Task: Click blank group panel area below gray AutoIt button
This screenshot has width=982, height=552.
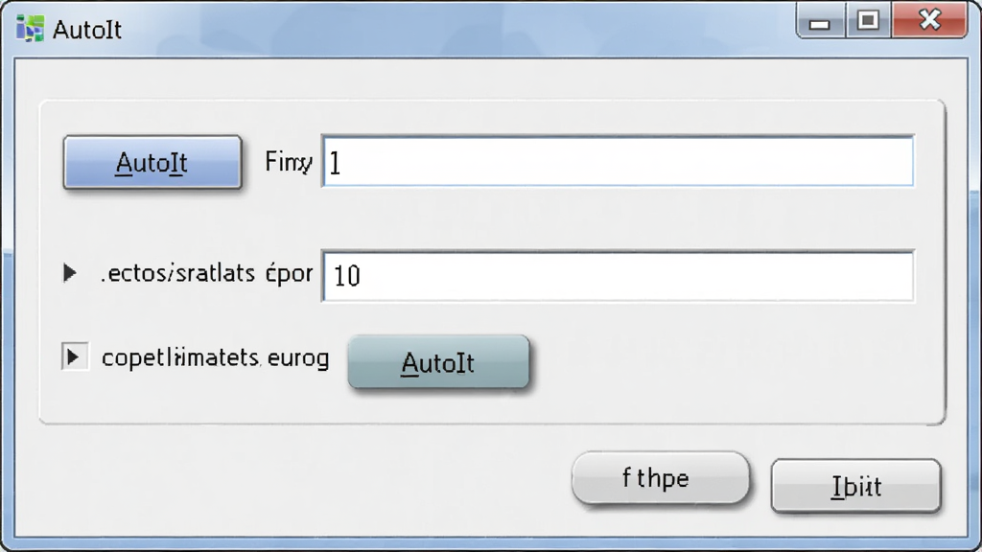Action: 438,405
